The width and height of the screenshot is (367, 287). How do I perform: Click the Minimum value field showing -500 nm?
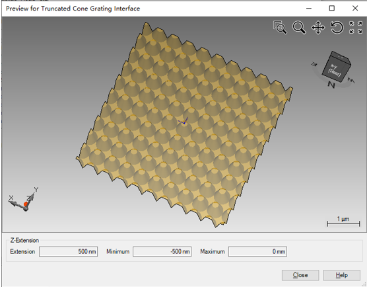[x=162, y=251]
